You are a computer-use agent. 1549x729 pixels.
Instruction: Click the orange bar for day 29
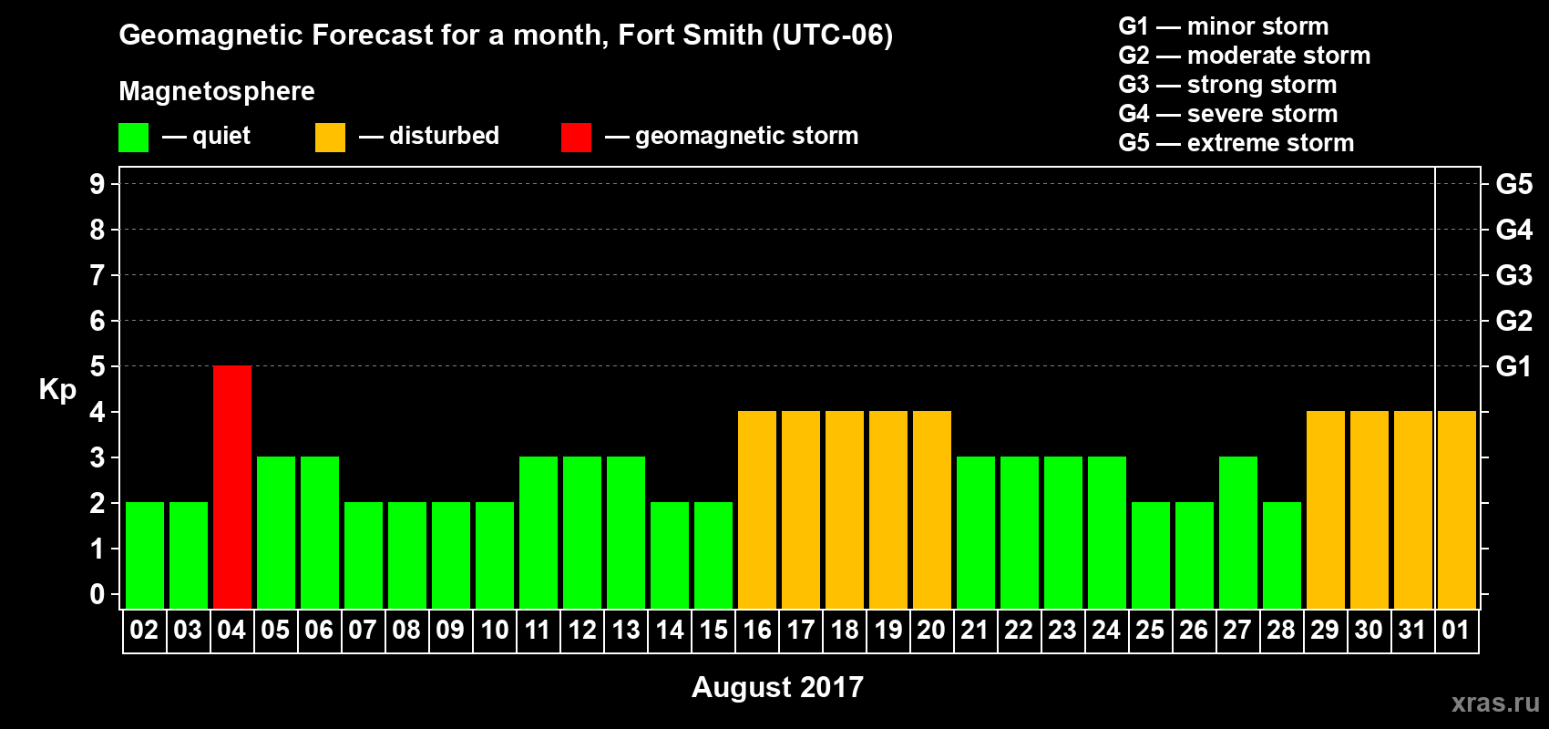(1326, 509)
